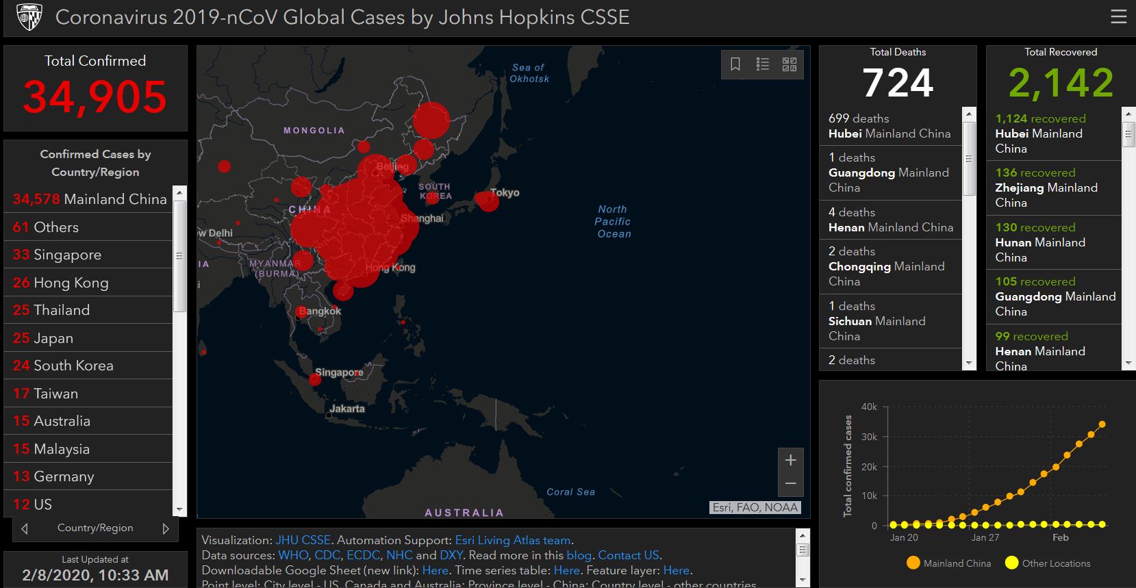Screen dimensions: 1136x588
Task: Open the CDC data source link
Action: (x=327, y=555)
